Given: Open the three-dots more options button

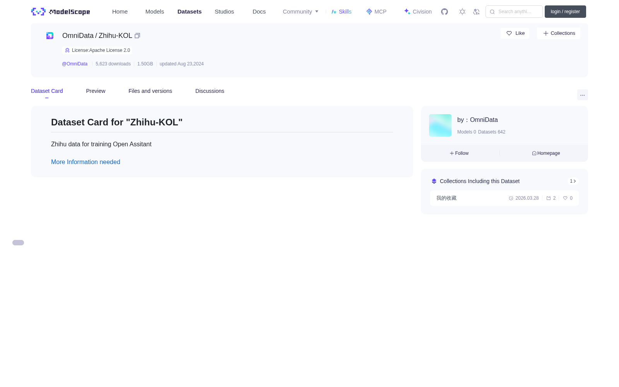Looking at the screenshot, I should point(583,95).
